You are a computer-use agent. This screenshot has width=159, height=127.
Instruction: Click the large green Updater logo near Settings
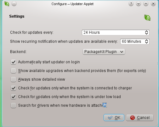point(147,18)
